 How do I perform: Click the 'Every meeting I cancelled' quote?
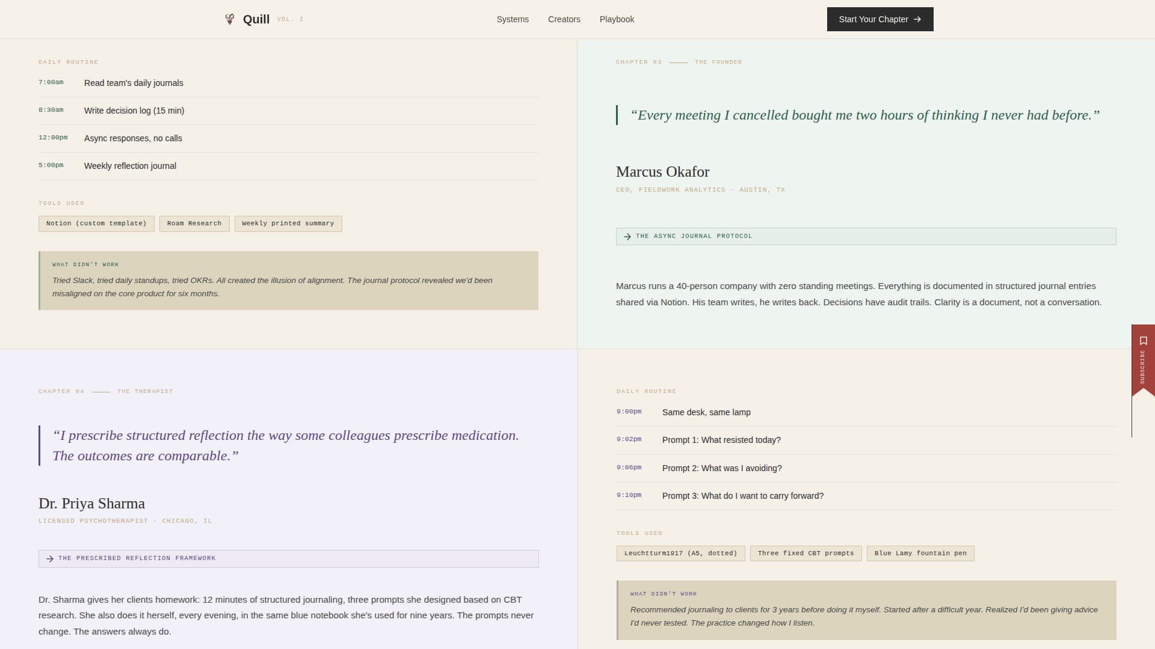(x=865, y=115)
